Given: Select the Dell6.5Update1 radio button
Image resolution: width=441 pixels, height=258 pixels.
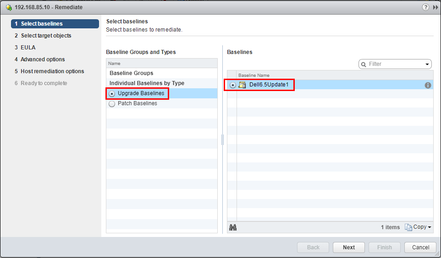Looking at the screenshot, I should [232, 85].
